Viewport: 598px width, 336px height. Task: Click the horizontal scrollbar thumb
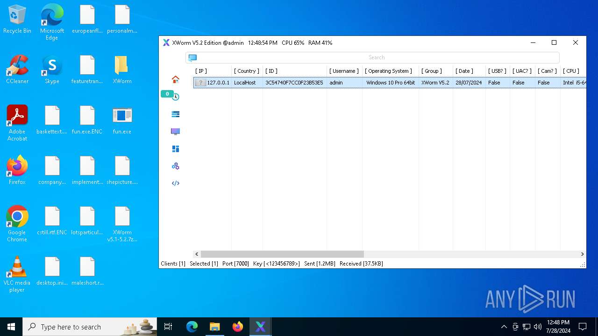[282, 254]
